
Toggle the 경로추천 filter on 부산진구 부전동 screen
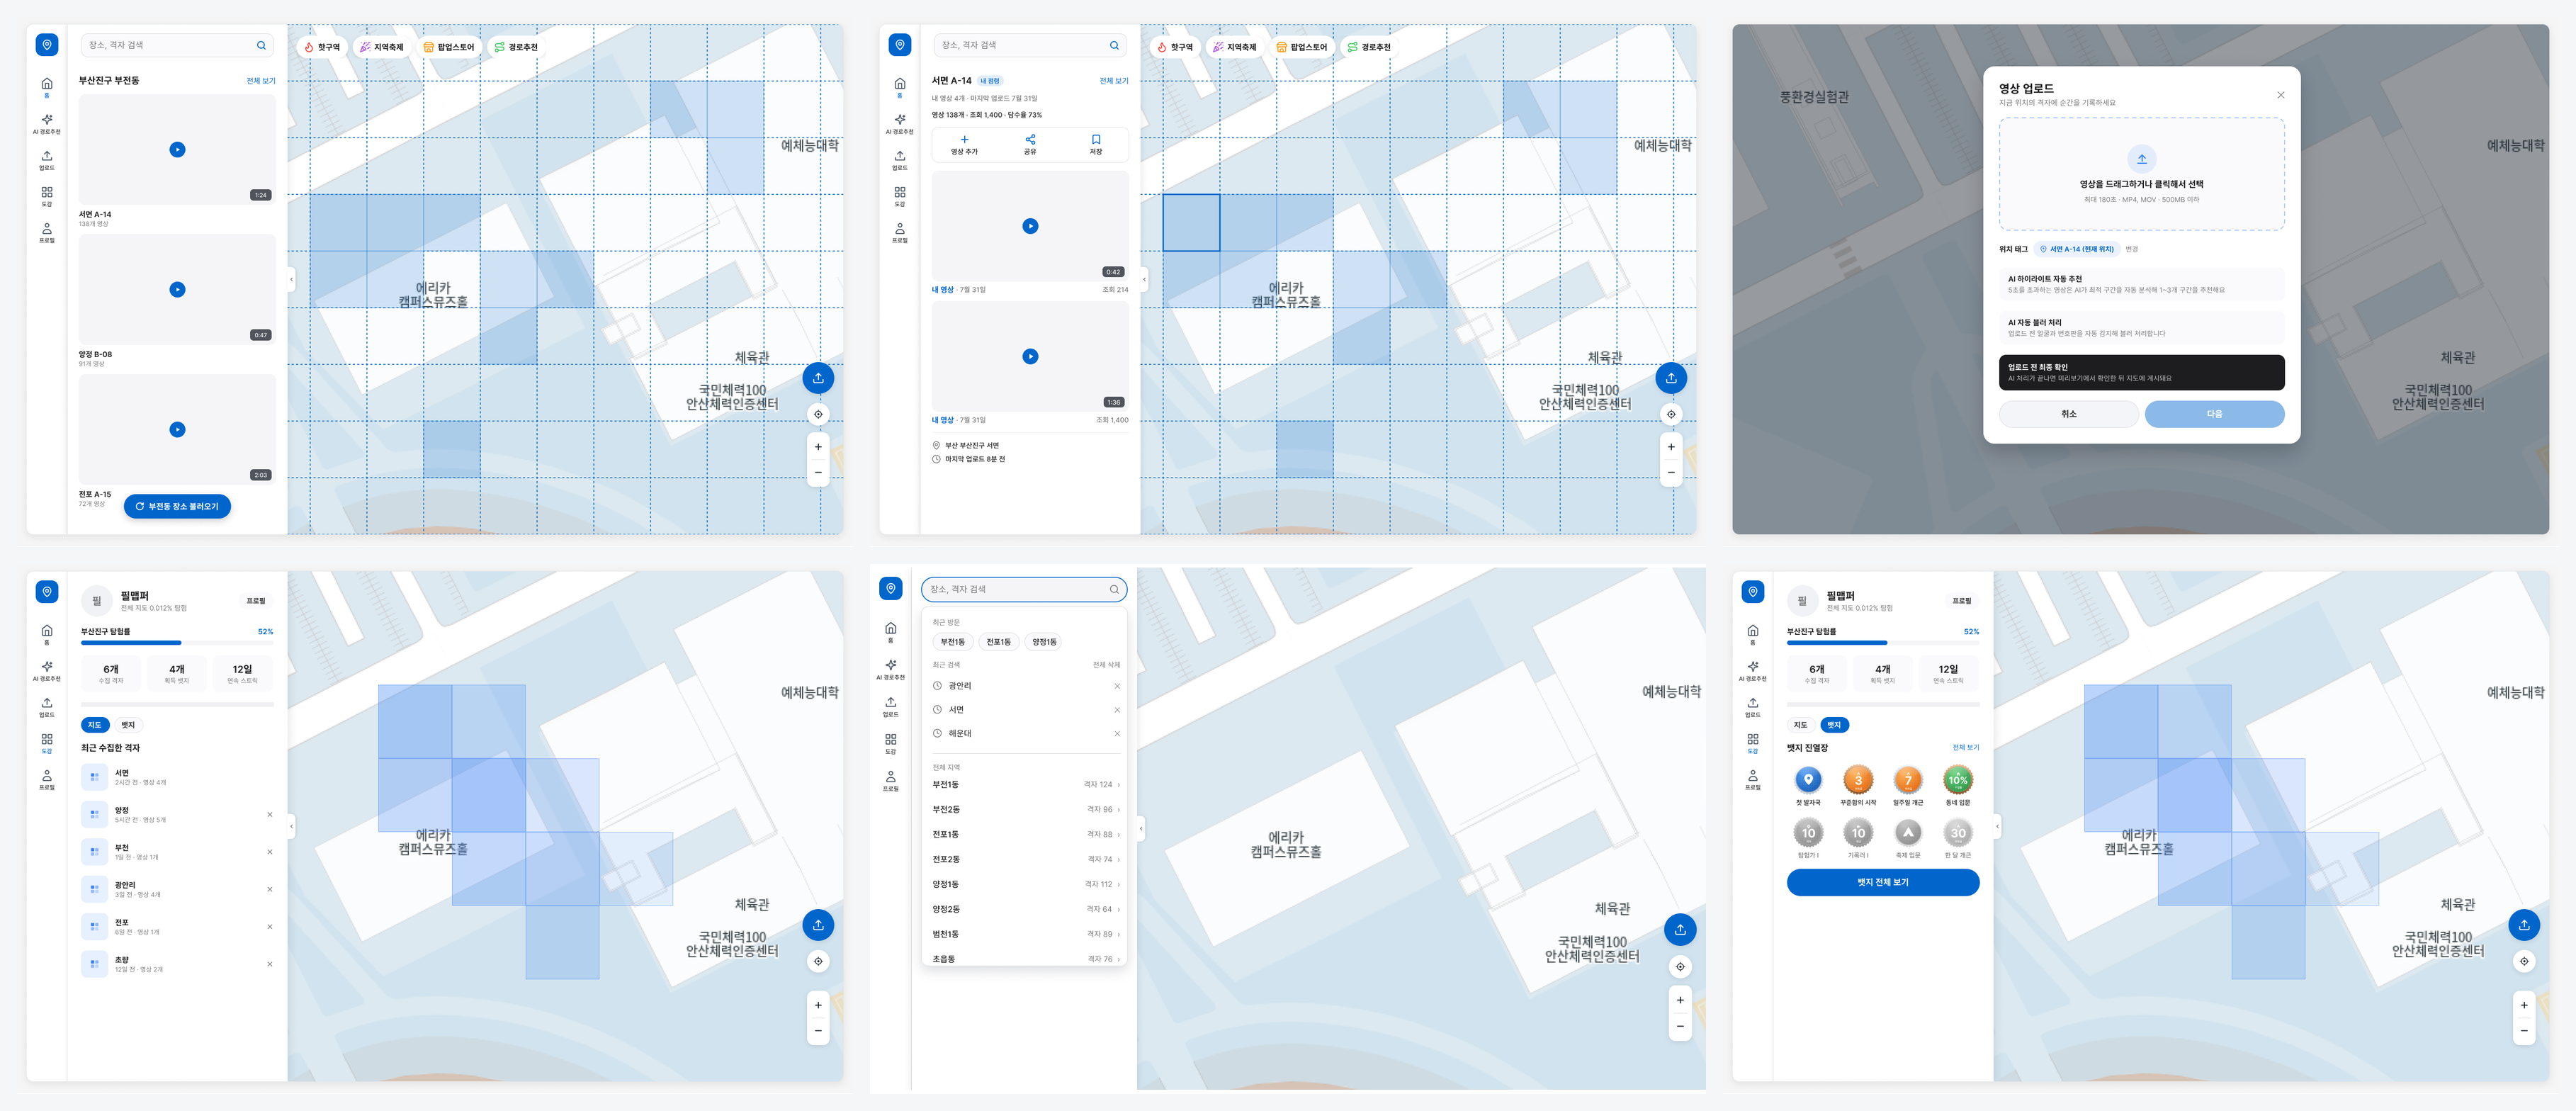pyautogui.click(x=516, y=47)
